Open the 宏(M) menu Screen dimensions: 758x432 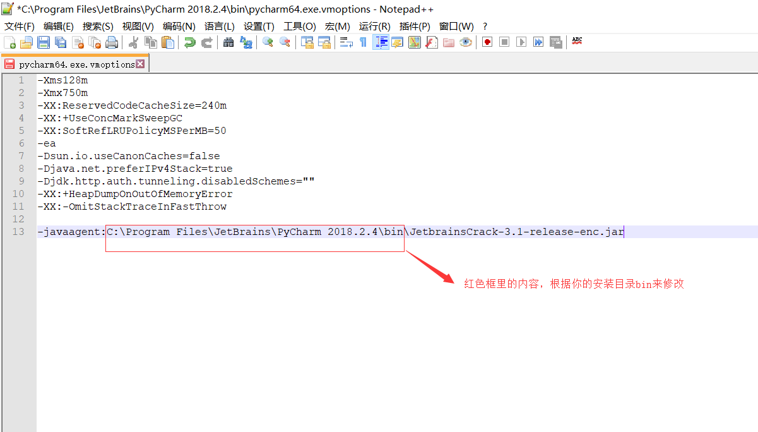(338, 26)
